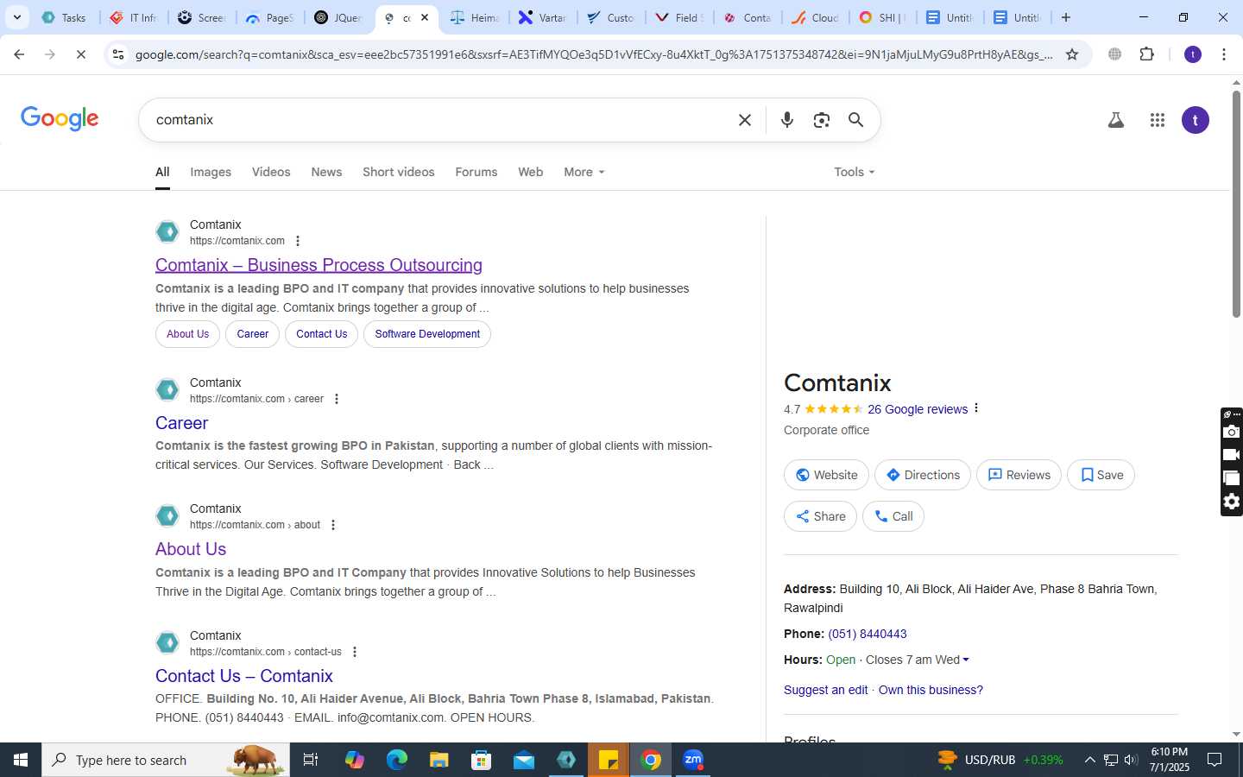1243x777 pixels.
Task: Click Own this business? link
Action: [x=931, y=690]
